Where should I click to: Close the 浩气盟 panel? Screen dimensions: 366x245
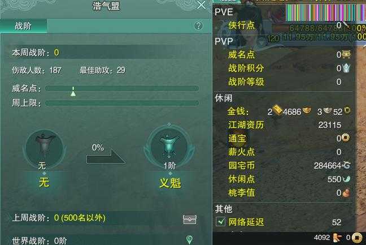(201, 5)
